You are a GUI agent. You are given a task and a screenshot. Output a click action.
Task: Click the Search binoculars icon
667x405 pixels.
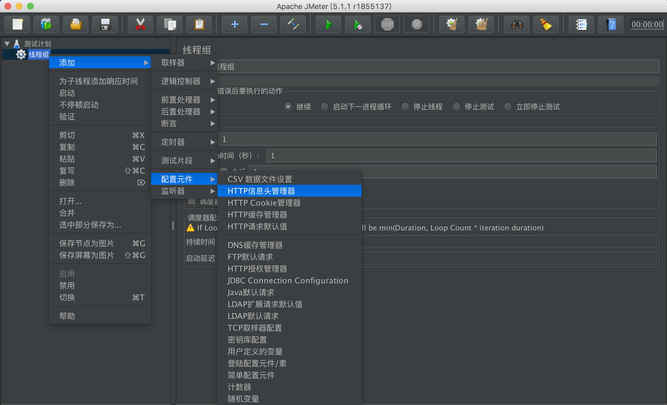coord(517,25)
